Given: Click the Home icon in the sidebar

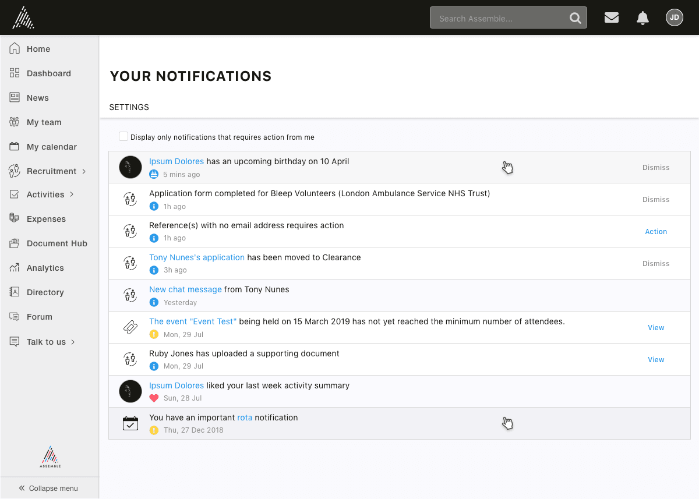Looking at the screenshot, I should 15,48.
